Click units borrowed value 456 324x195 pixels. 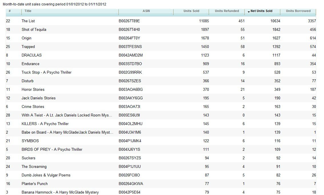[x=313, y=29]
